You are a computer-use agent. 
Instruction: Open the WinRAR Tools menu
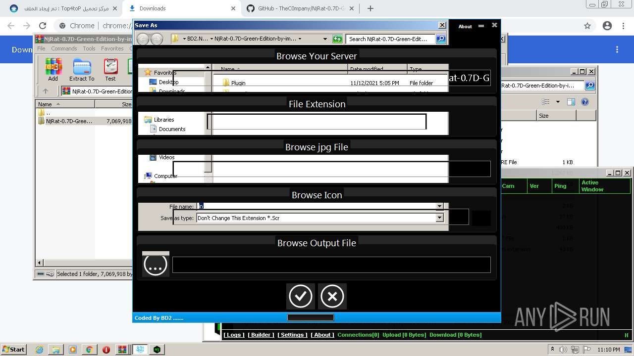point(89,48)
